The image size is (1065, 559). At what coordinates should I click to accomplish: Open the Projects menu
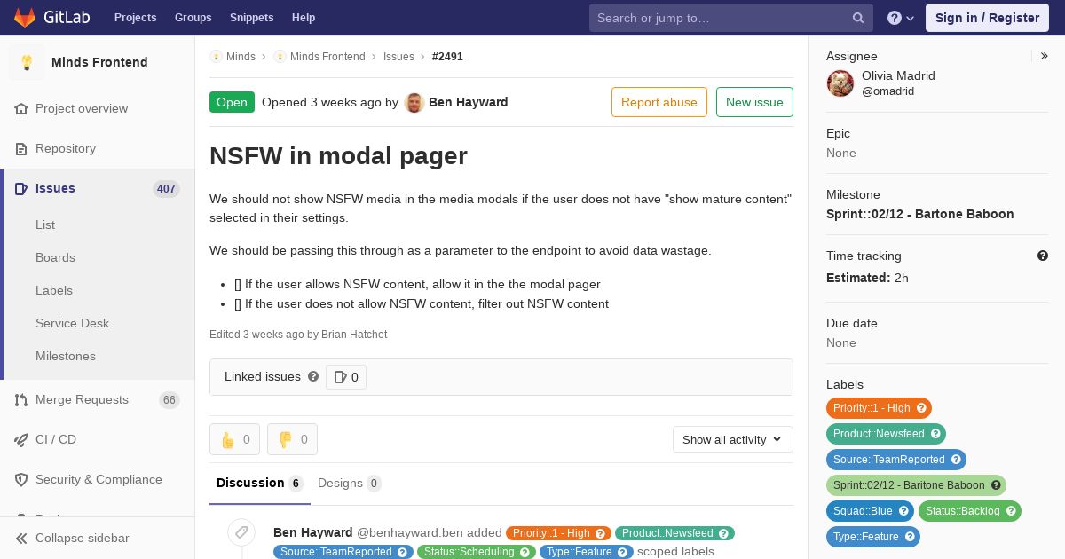136,18
